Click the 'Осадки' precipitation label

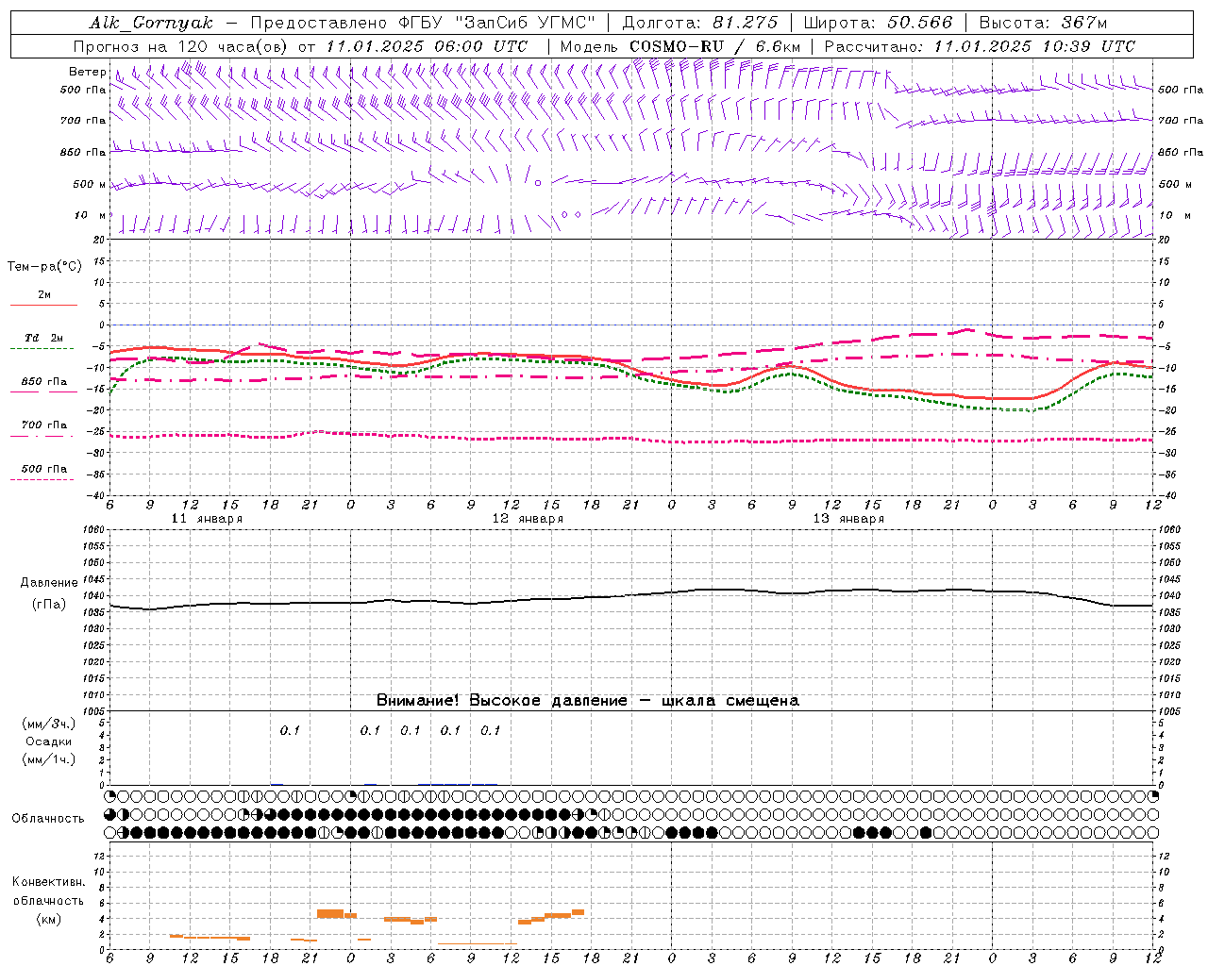(x=49, y=741)
